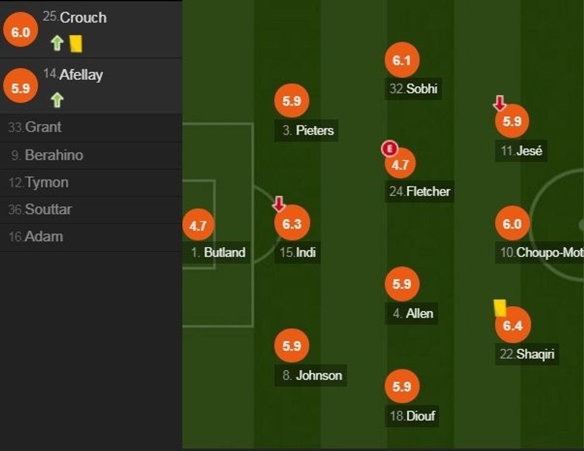The image size is (584, 451).
Task: Click Crouch's yellow card icon
Action: point(76,43)
